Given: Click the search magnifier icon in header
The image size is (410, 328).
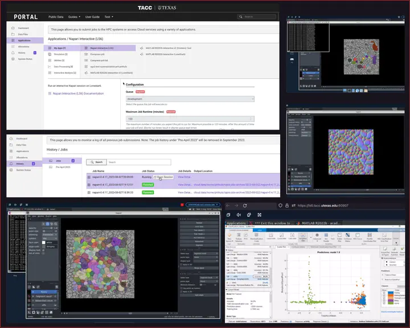Looking at the screenshot, I should click(240, 17).
